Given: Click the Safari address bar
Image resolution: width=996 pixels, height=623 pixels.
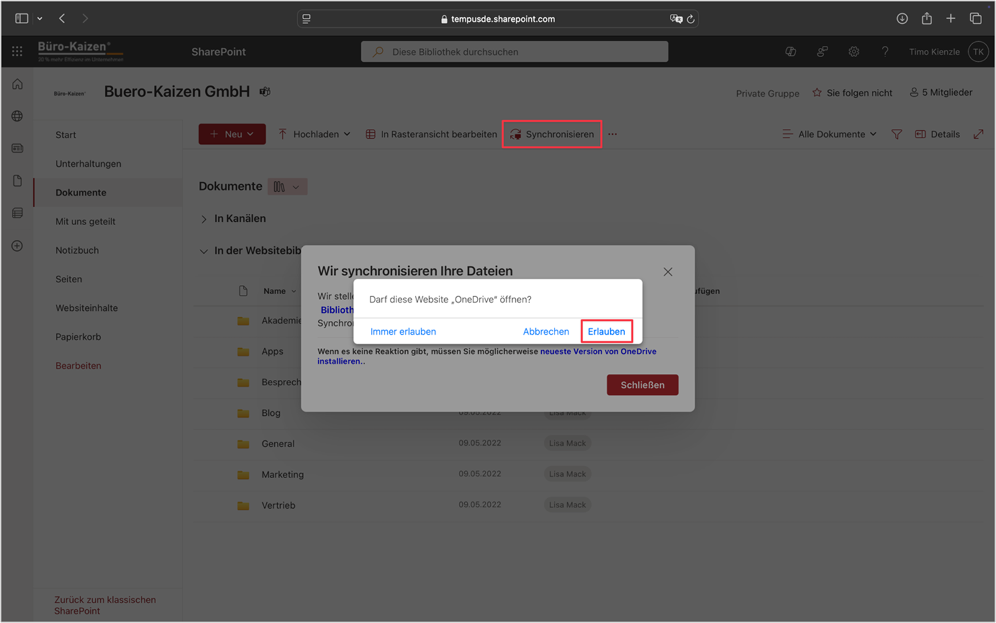Looking at the screenshot, I should pos(498,19).
